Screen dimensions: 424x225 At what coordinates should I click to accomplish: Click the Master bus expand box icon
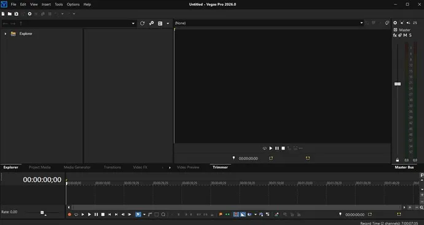[395, 29]
